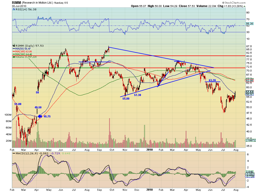Click the '58' gap price annotation
This screenshot has height=192, width=256.
point(37,92)
